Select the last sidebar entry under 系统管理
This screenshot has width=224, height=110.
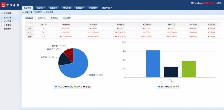point(7,29)
